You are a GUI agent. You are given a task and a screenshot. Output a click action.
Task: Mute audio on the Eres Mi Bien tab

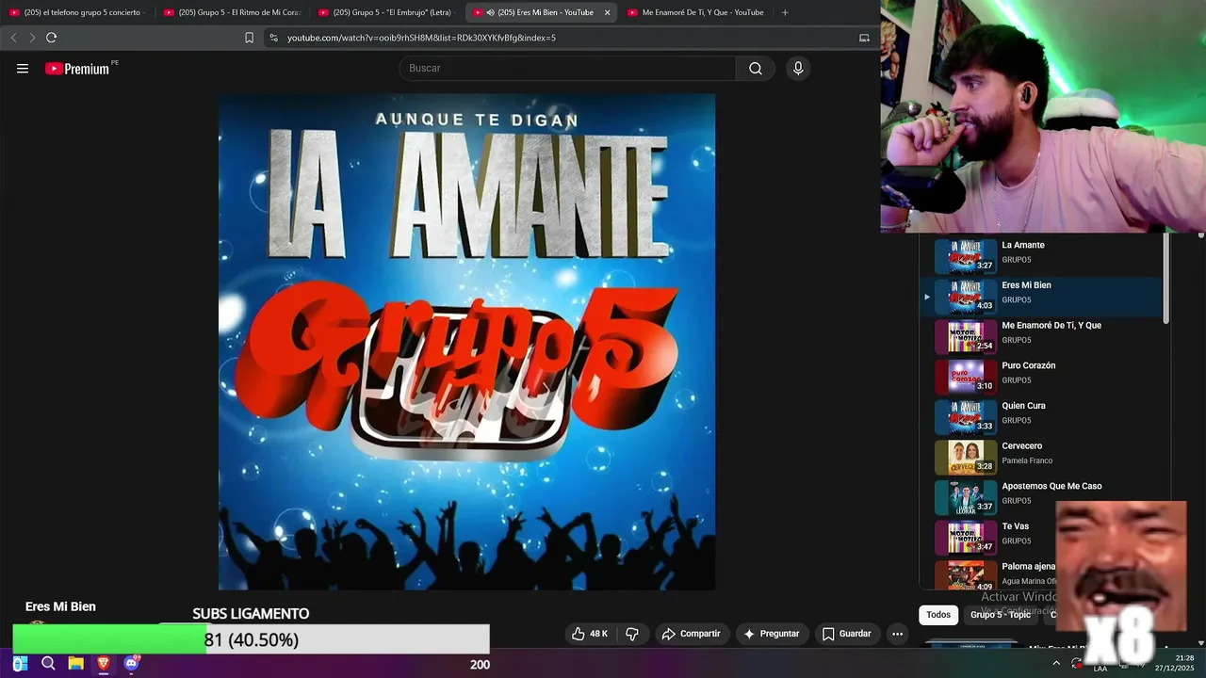(x=490, y=12)
